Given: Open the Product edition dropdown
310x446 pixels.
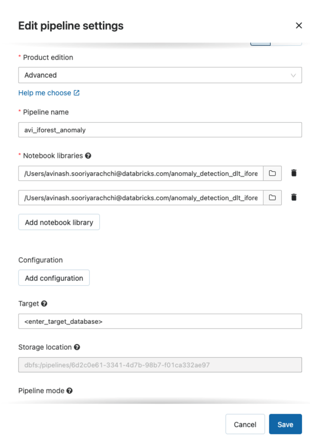Looking at the screenshot, I should tap(160, 75).
